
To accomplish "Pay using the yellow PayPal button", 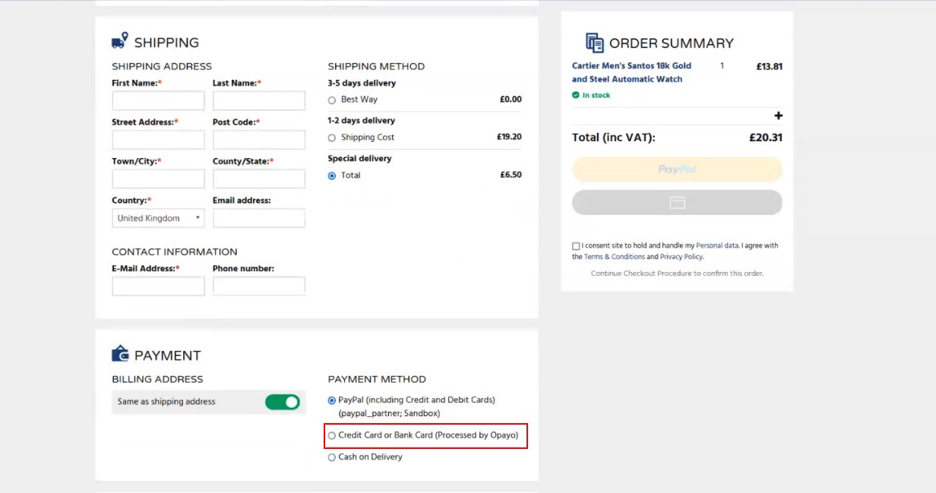I will click(677, 169).
